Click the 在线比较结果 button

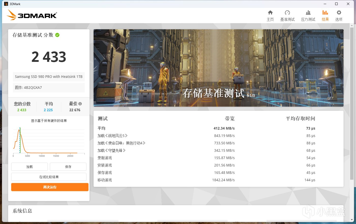(x=49, y=177)
